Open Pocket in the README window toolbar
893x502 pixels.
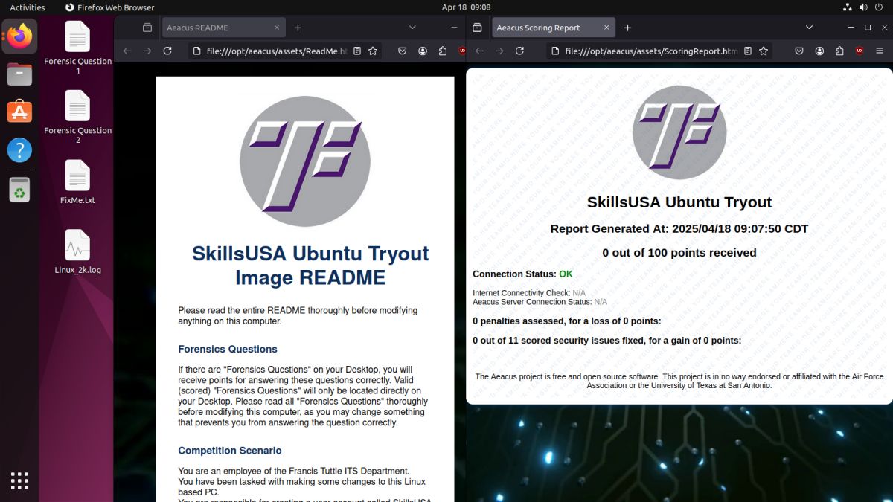(x=403, y=51)
